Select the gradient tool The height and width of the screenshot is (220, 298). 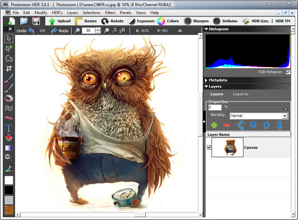(x=9, y=148)
